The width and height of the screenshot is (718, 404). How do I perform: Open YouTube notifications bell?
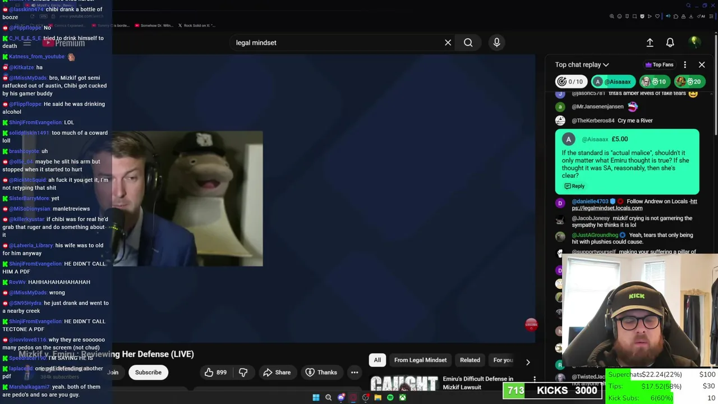(x=670, y=43)
